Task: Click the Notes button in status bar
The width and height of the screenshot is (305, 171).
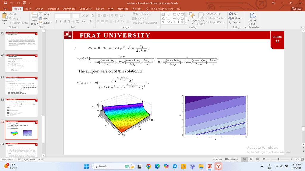Action: pos(217,159)
